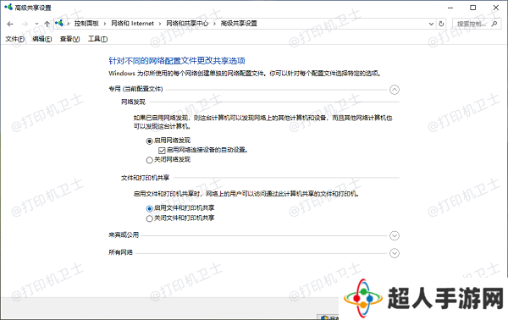Open the 工具(T) menu
This screenshot has height=320, width=508.
98,39
